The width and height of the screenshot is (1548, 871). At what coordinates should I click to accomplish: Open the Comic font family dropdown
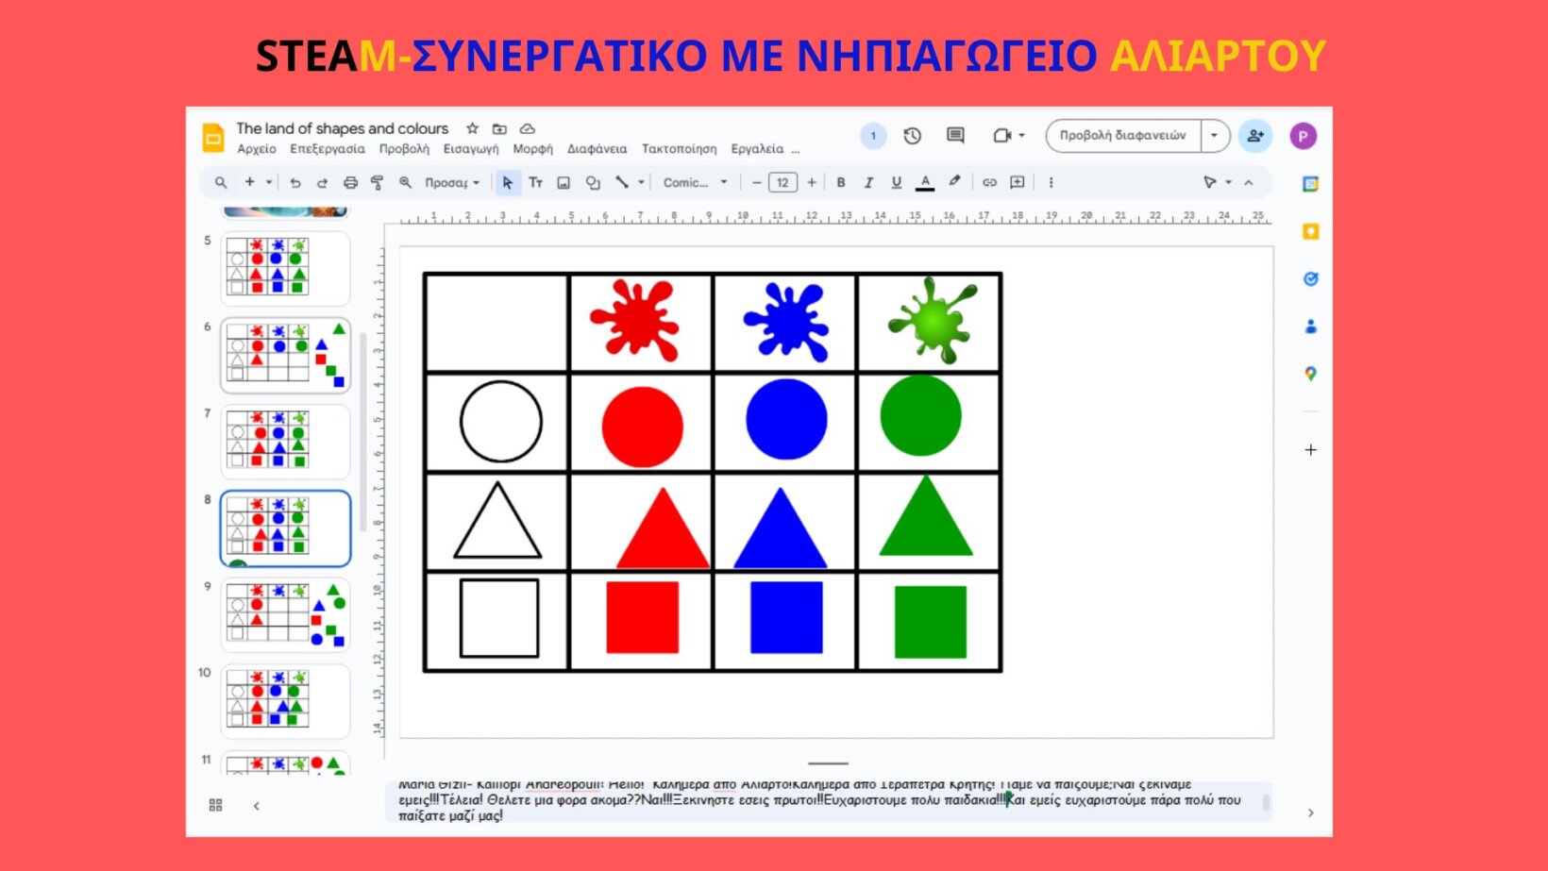695,183
